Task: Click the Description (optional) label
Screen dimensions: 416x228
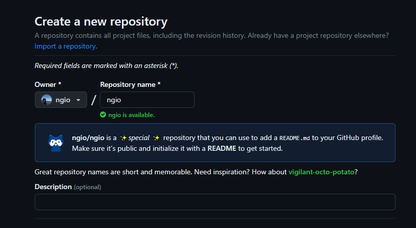Action: point(68,187)
